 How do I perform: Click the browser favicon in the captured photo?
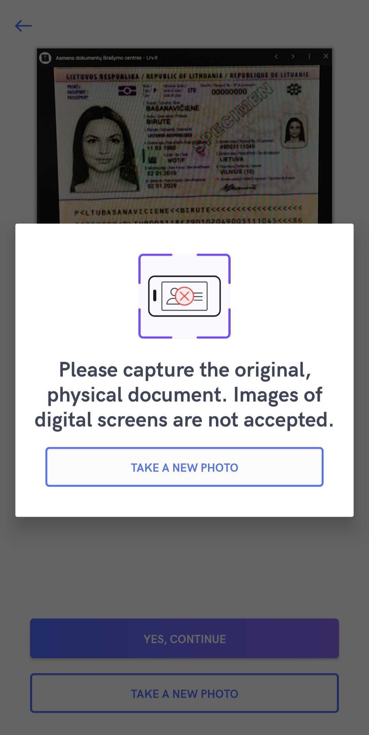pyautogui.click(x=45, y=58)
